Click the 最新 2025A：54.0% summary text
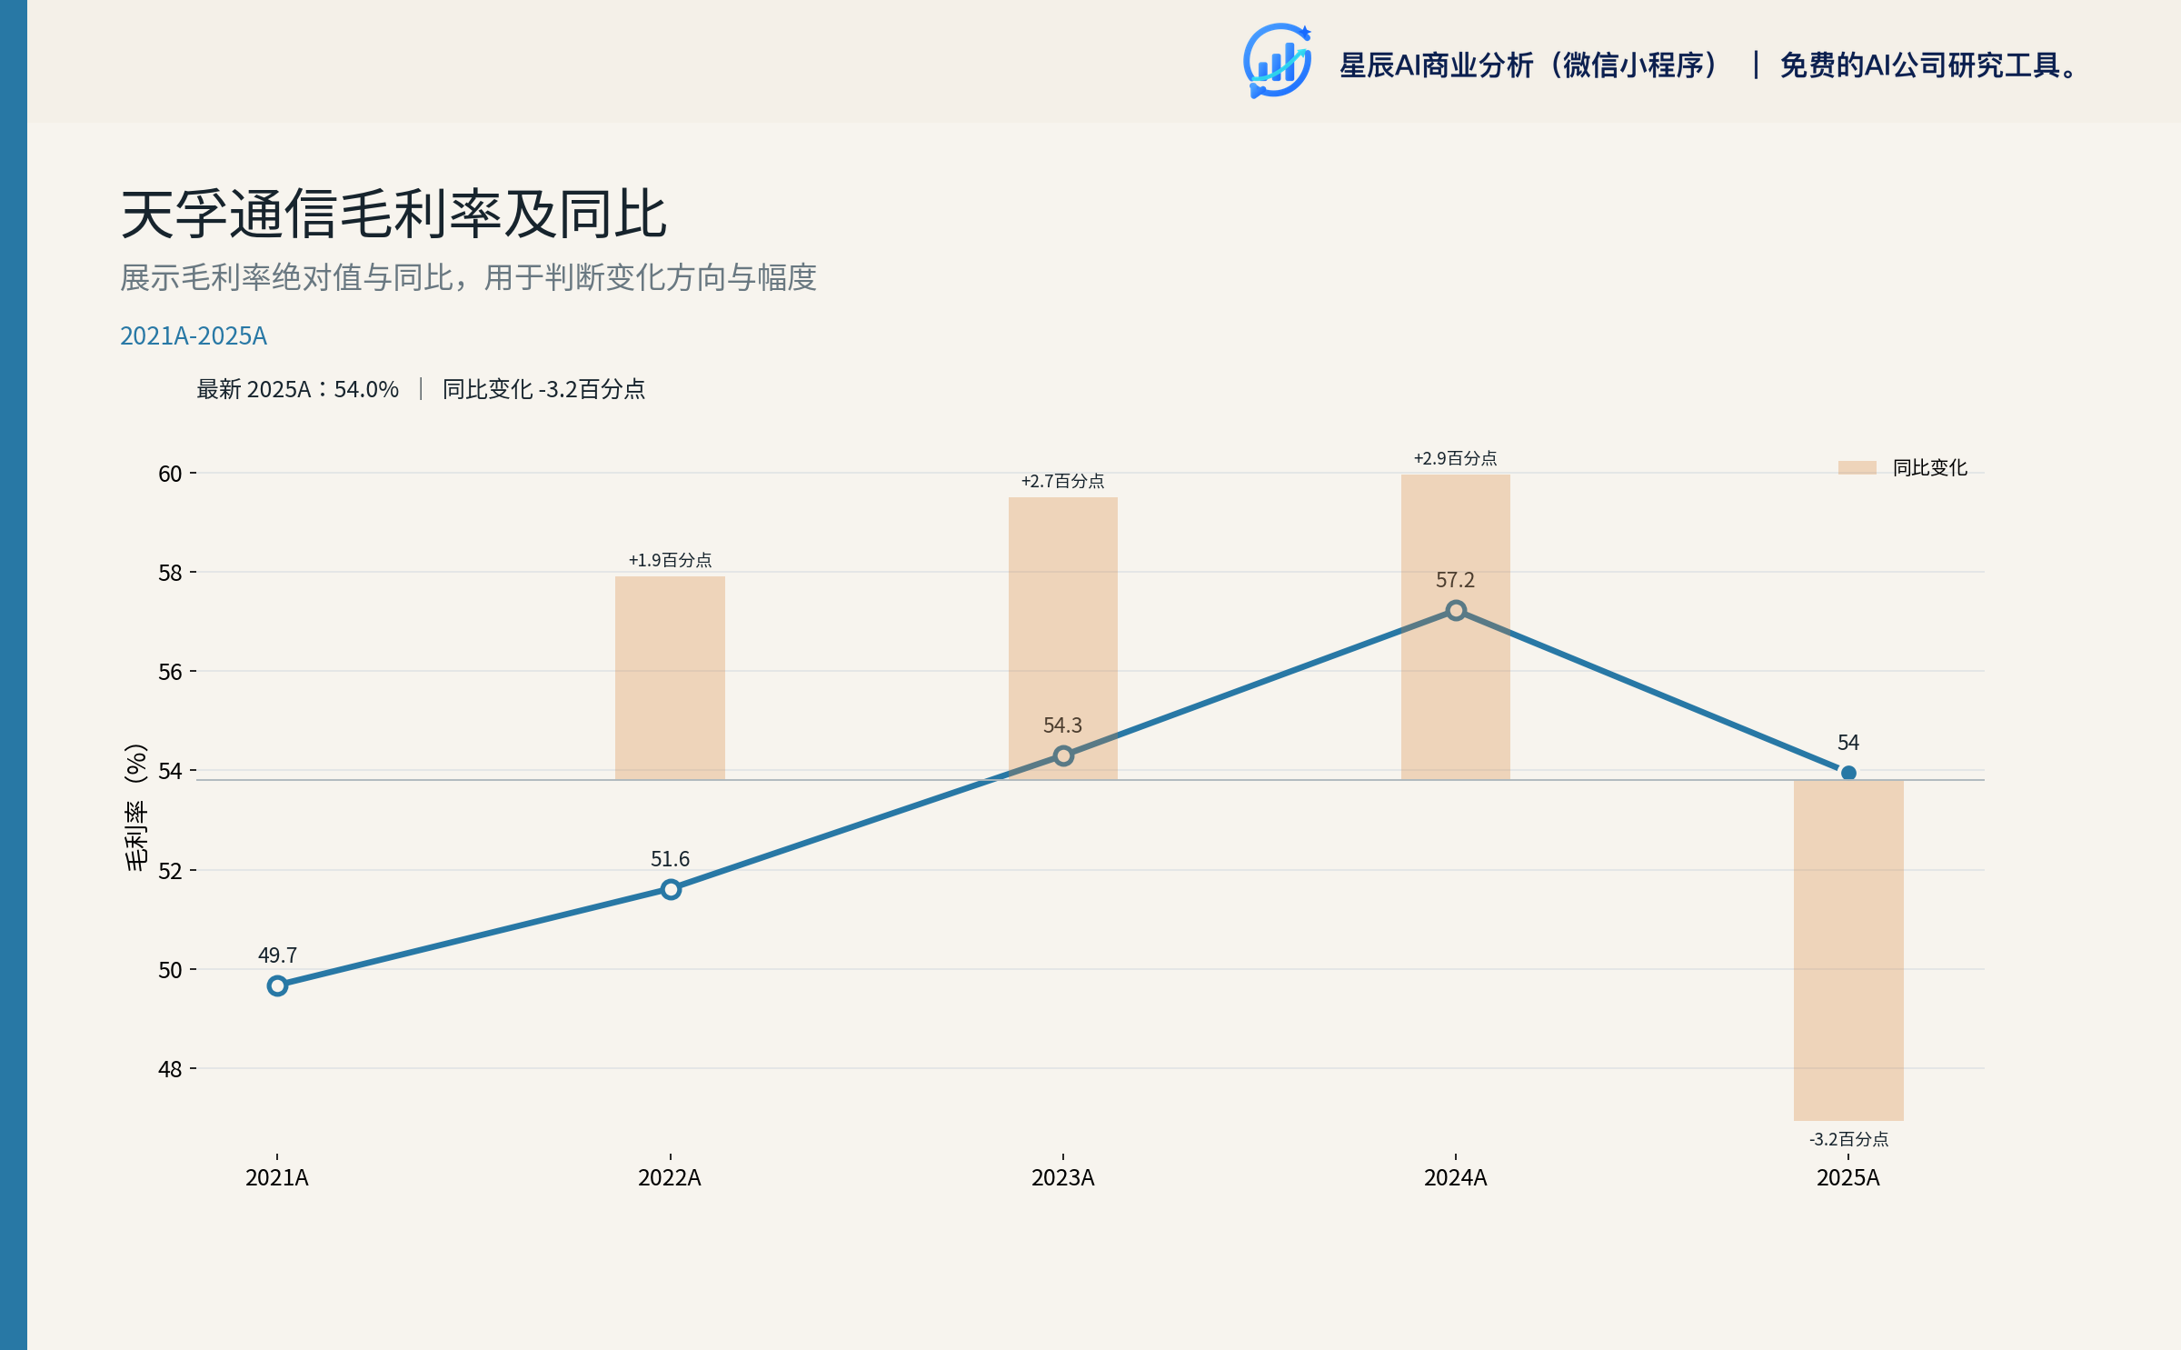2181x1350 pixels. pos(298,389)
